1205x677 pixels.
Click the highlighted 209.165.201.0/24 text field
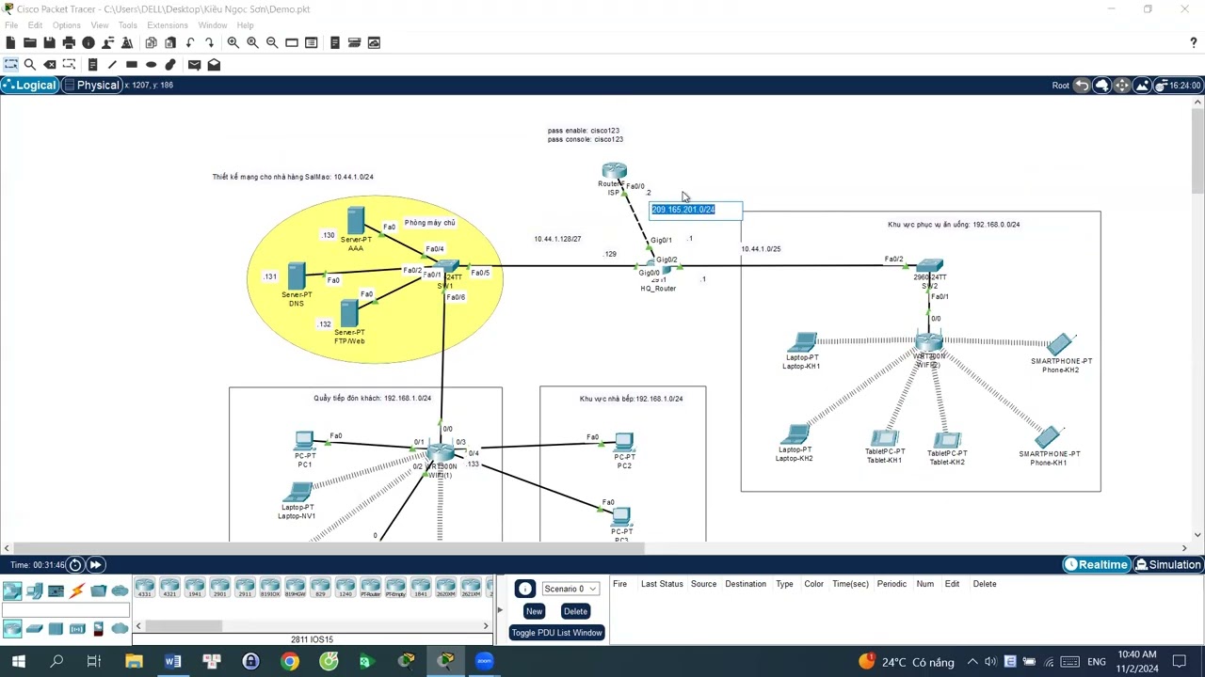coord(696,210)
